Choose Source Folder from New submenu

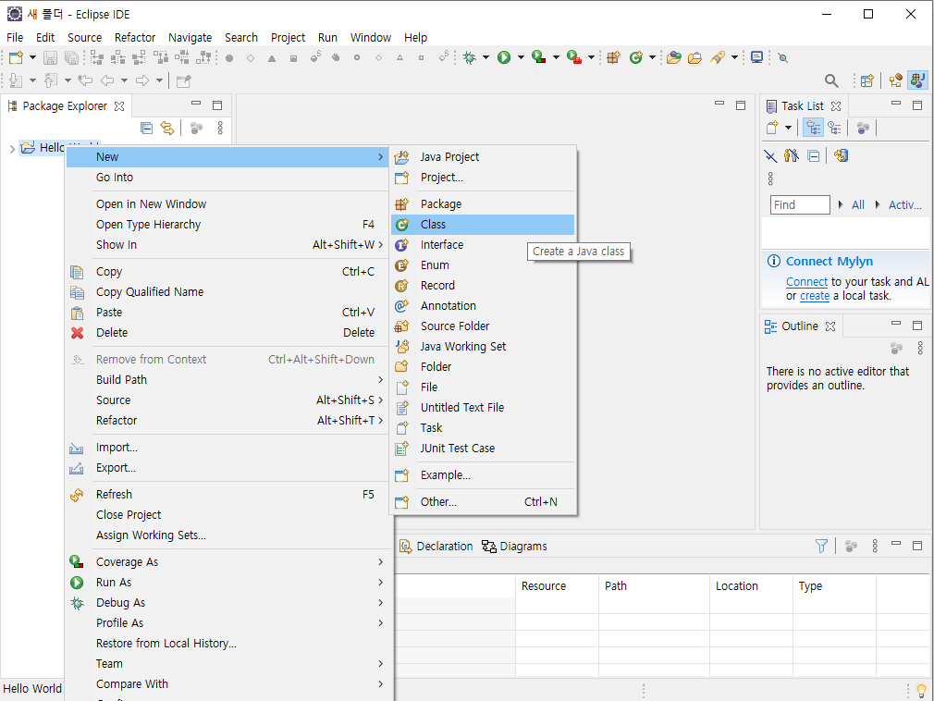coord(483,326)
